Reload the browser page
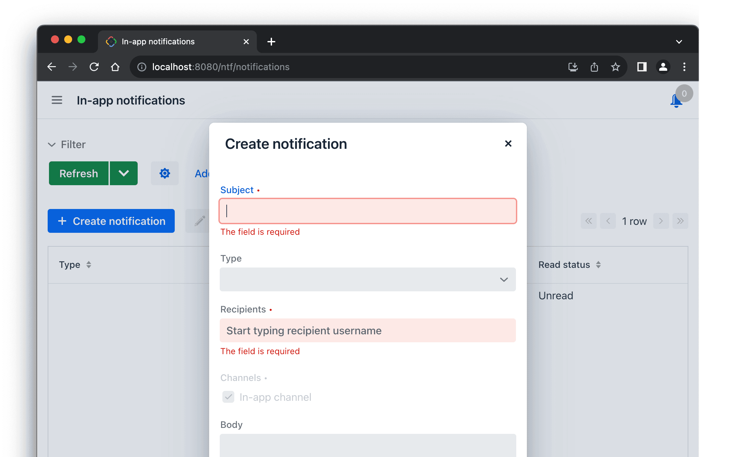 (x=94, y=67)
